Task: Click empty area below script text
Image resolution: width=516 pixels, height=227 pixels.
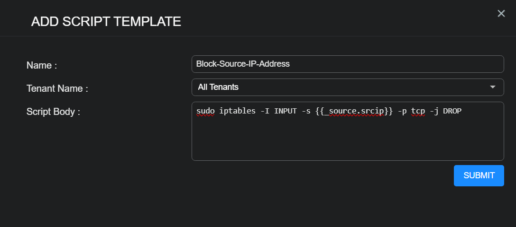Action: (x=347, y=140)
